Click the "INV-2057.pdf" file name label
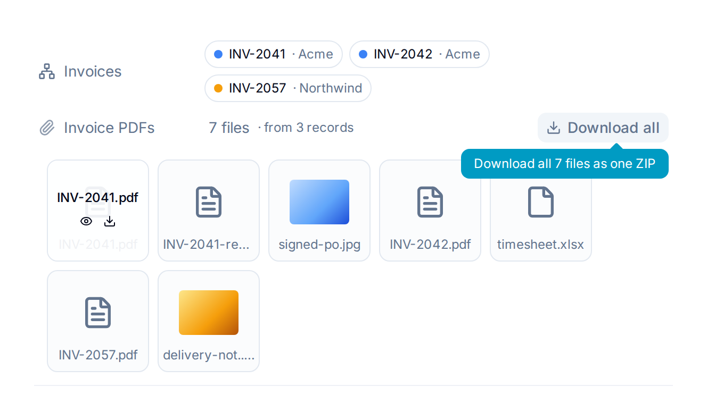 coord(98,355)
